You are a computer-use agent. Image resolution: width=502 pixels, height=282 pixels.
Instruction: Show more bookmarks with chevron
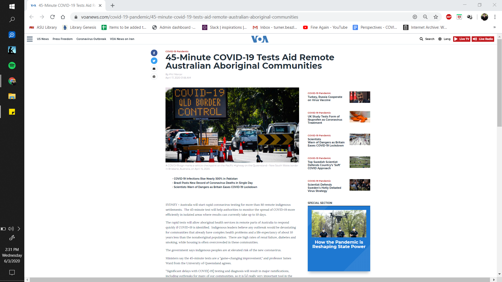[x=494, y=27]
